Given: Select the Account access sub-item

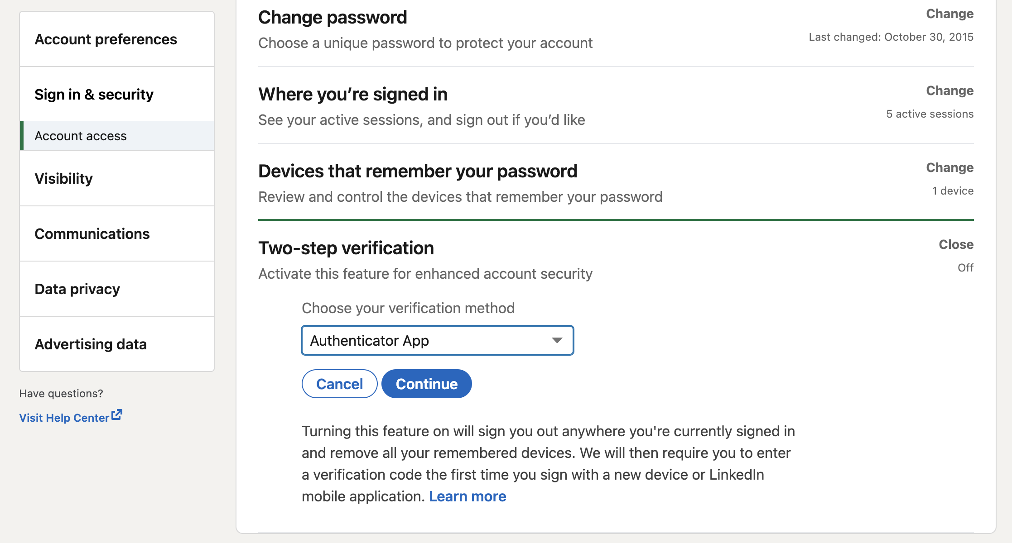Looking at the screenshot, I should [117, 136].
